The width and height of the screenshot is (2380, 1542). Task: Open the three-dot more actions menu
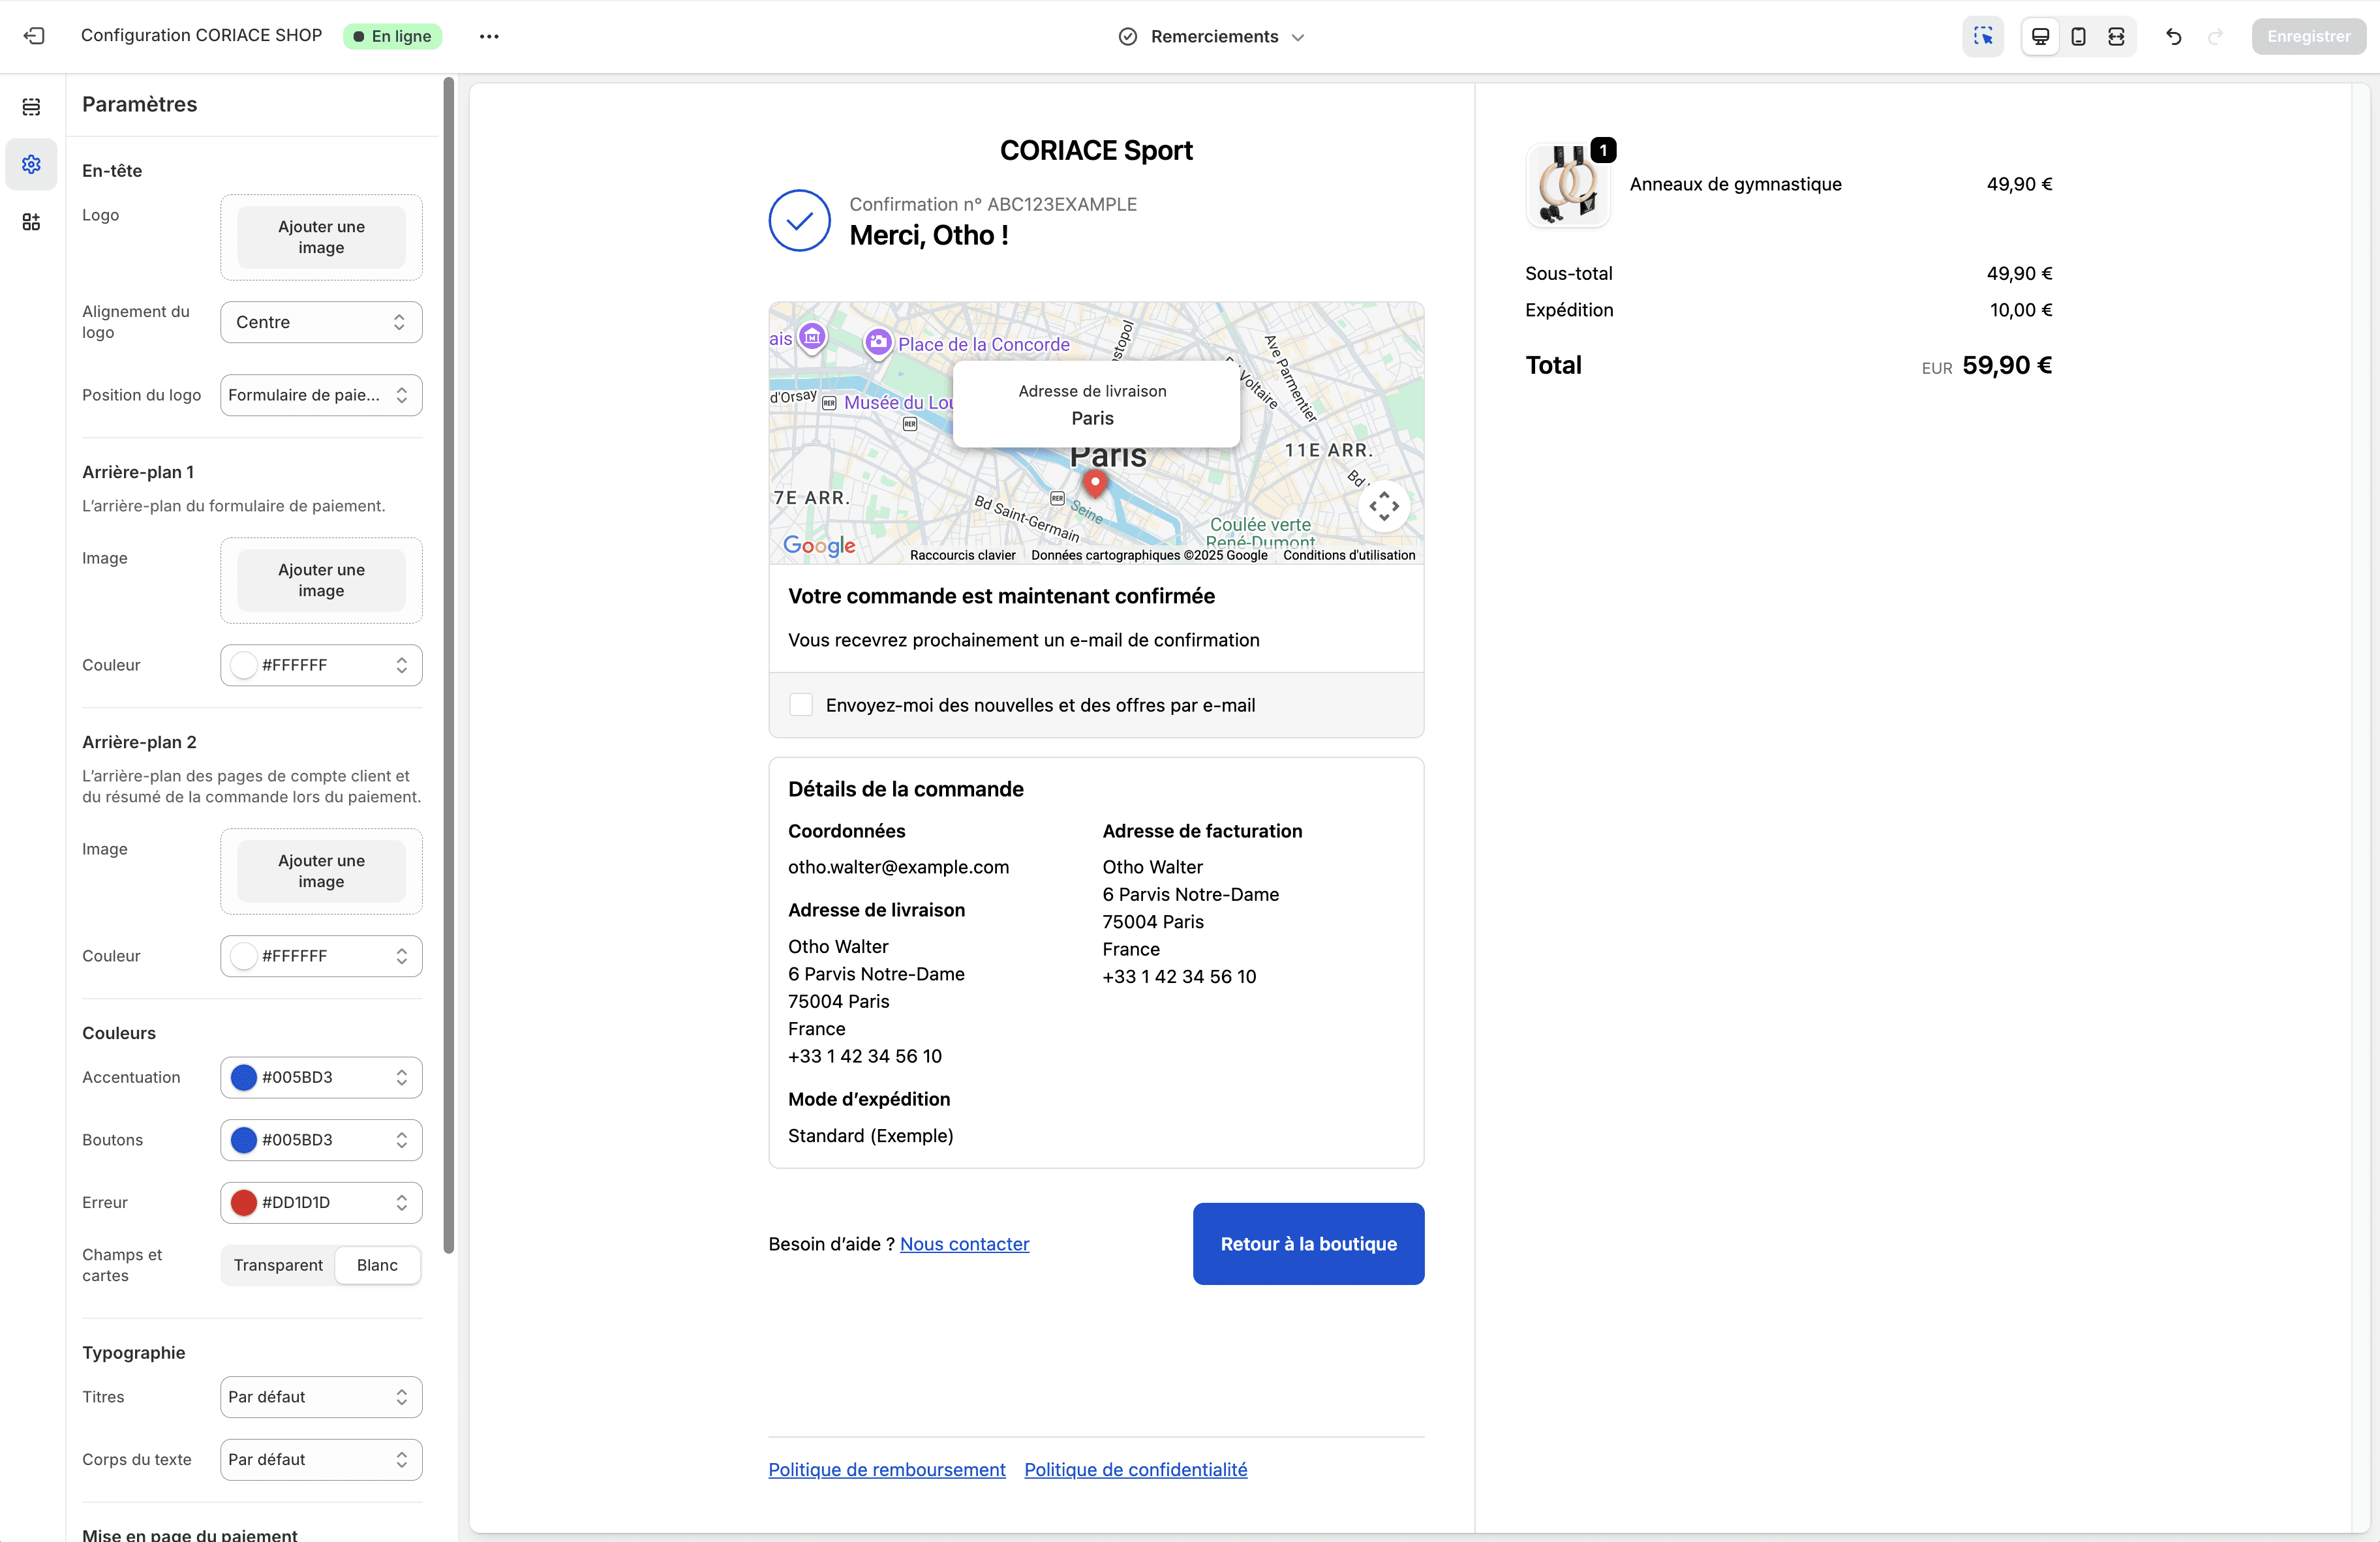(x=489, y=36)
